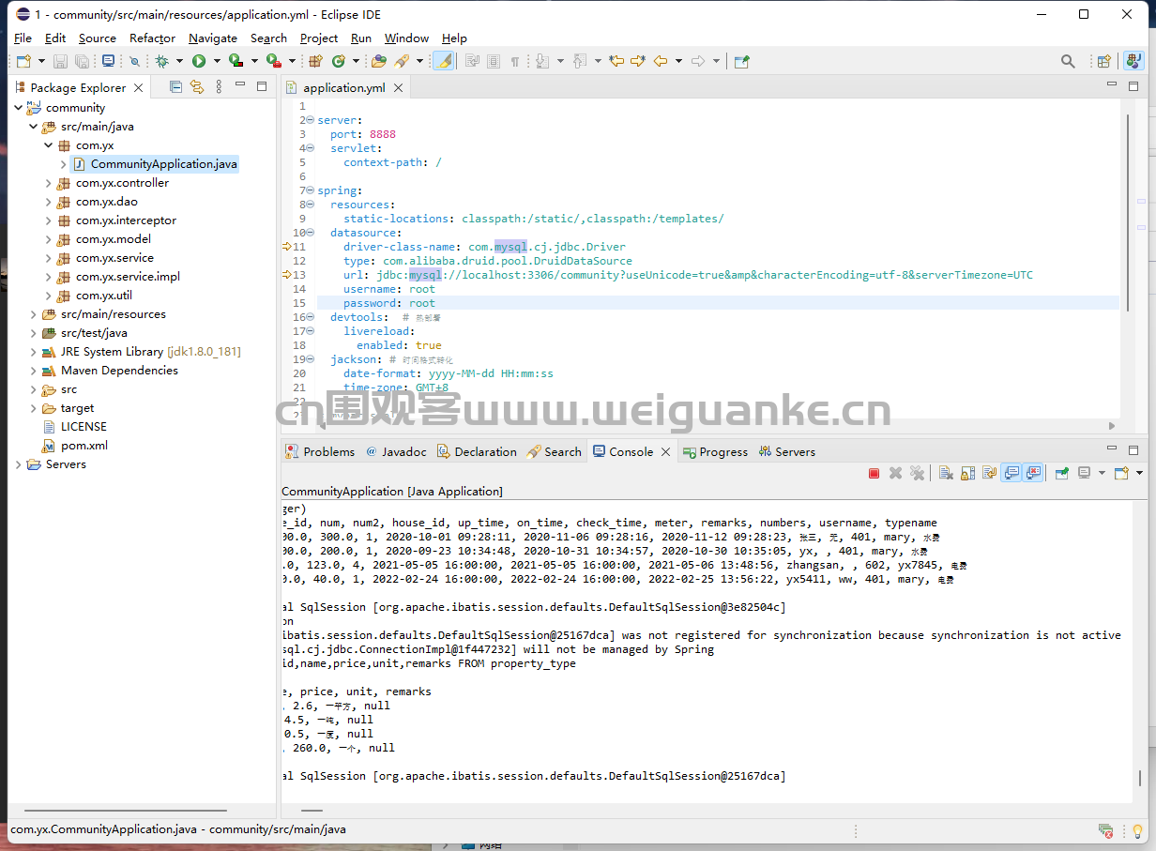Click the lightbulb tip icon in status bar

pyautogui.click(x=1137, y=830)
